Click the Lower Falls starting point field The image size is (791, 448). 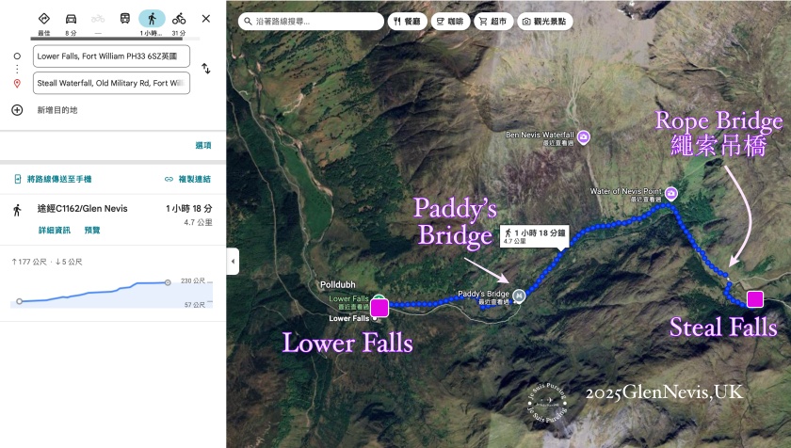(x=111, y=56)
